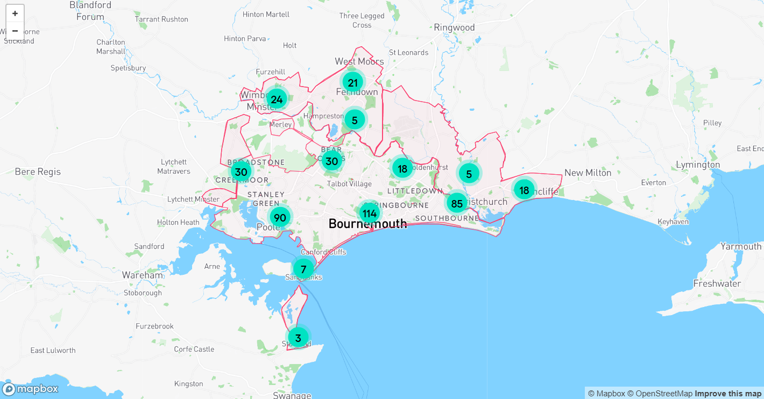Open the 5 cluster north of Christchurch
Screen dimensions: 764x399
pos(469,174)
